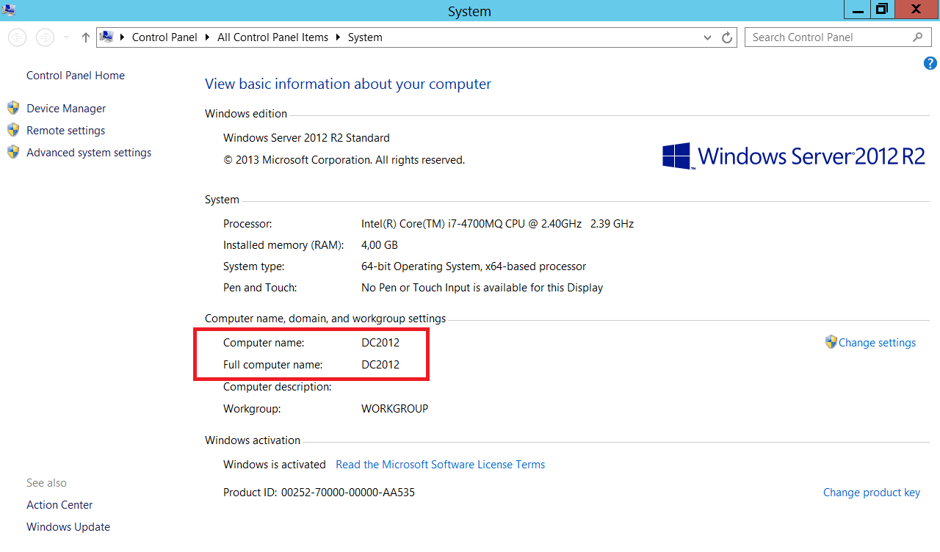The width and height of the screenshot is (940, 552).
Task: Open Remote settings link
Action: (x=66, y=131)
